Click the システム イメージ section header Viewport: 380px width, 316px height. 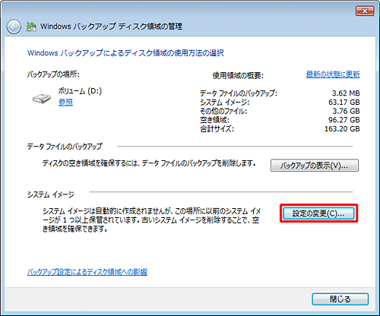click(x=51, y=194)
